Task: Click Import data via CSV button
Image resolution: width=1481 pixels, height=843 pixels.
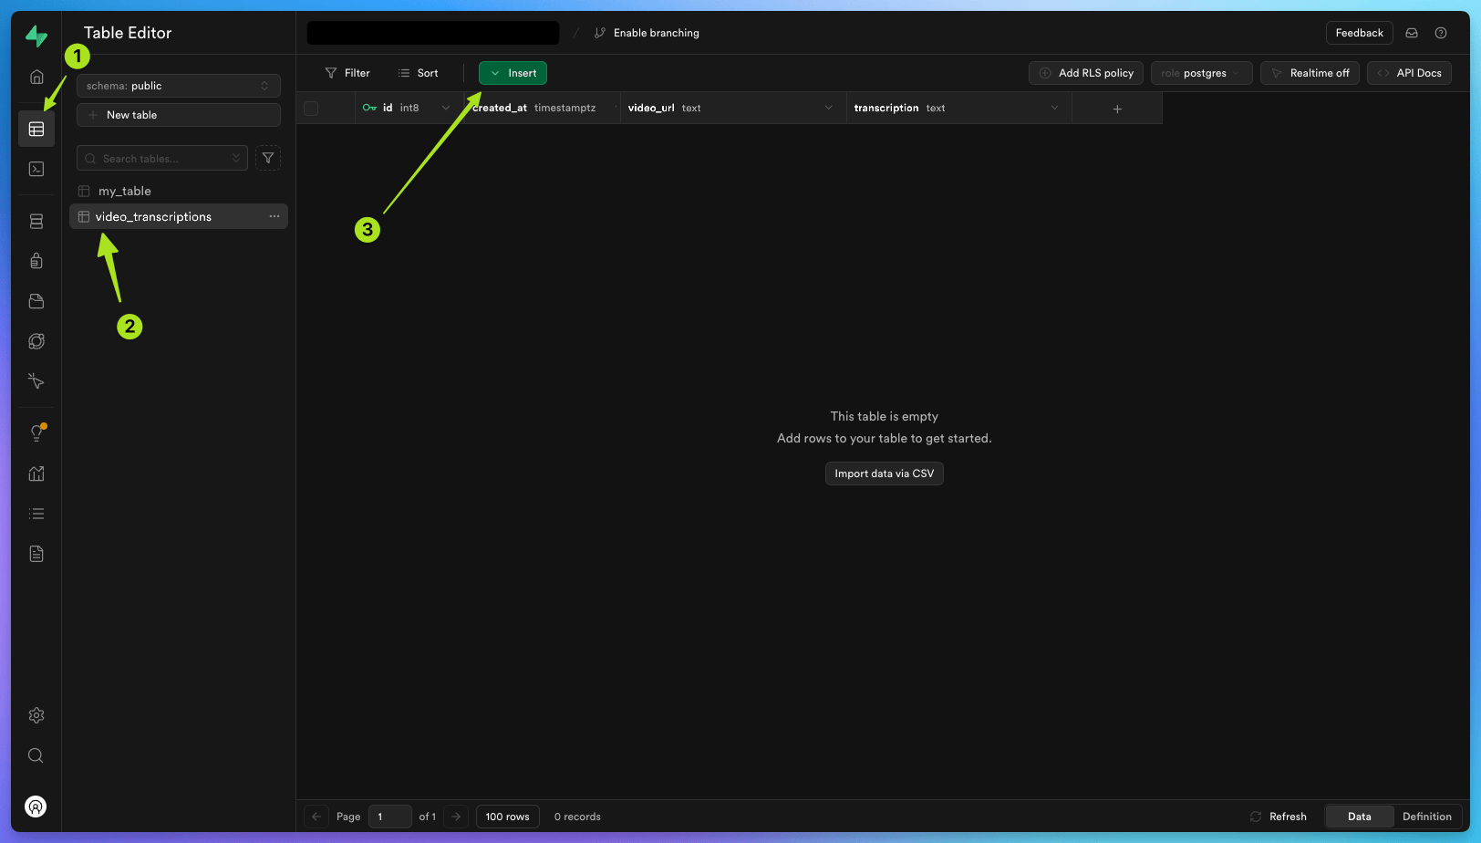Action: [884, 474]
